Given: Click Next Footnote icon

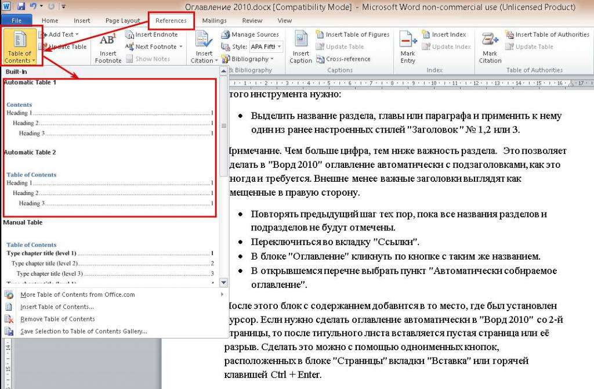Looking at the screenshot, I should coord(129,46).
